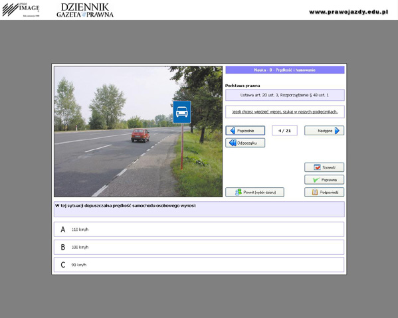Visit www.prawojazdy.edu.pl link in header

pyautogui.click(x=349, y=12)
